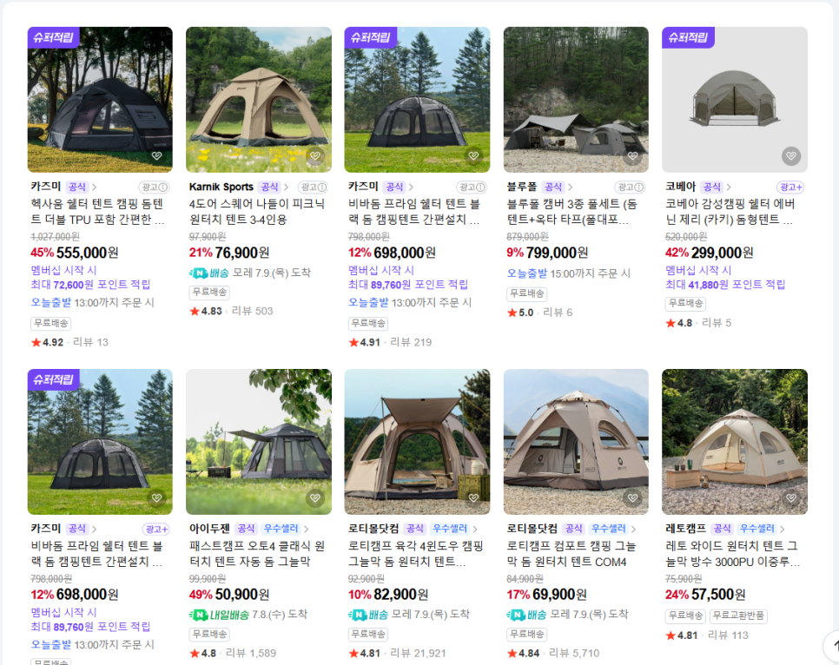Screen dimensions: 839x665
Task: Click 리뷰 5,710 review count
Action: coord(573,653)
